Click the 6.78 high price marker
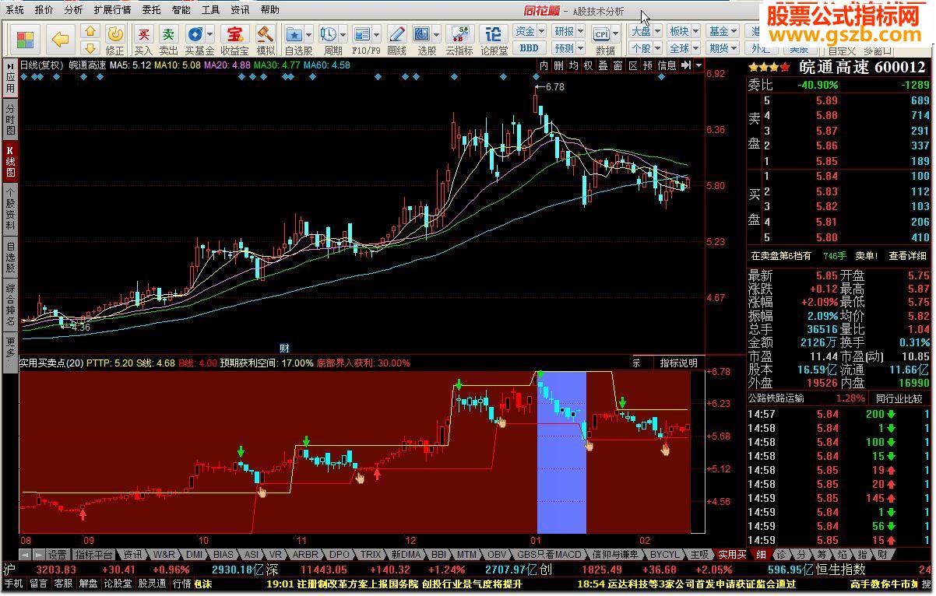Image resolution: width=936 pixels, height=596 pixels. click(x=554, y=87)
